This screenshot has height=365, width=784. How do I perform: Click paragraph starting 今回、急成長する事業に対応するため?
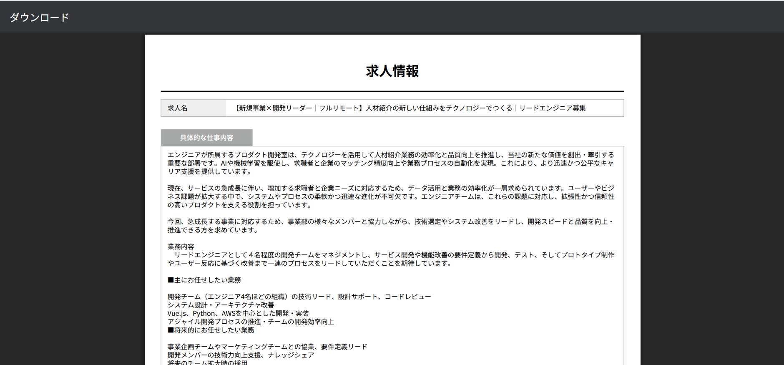(x=391, y=226)
